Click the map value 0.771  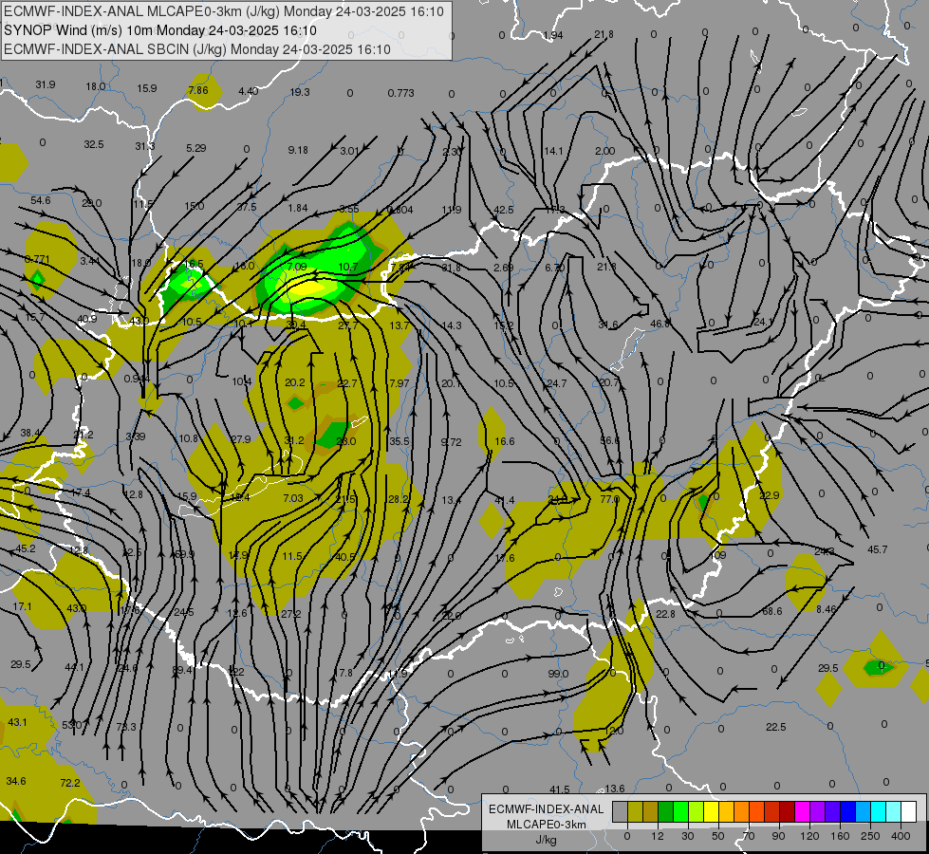click(37, 259)
